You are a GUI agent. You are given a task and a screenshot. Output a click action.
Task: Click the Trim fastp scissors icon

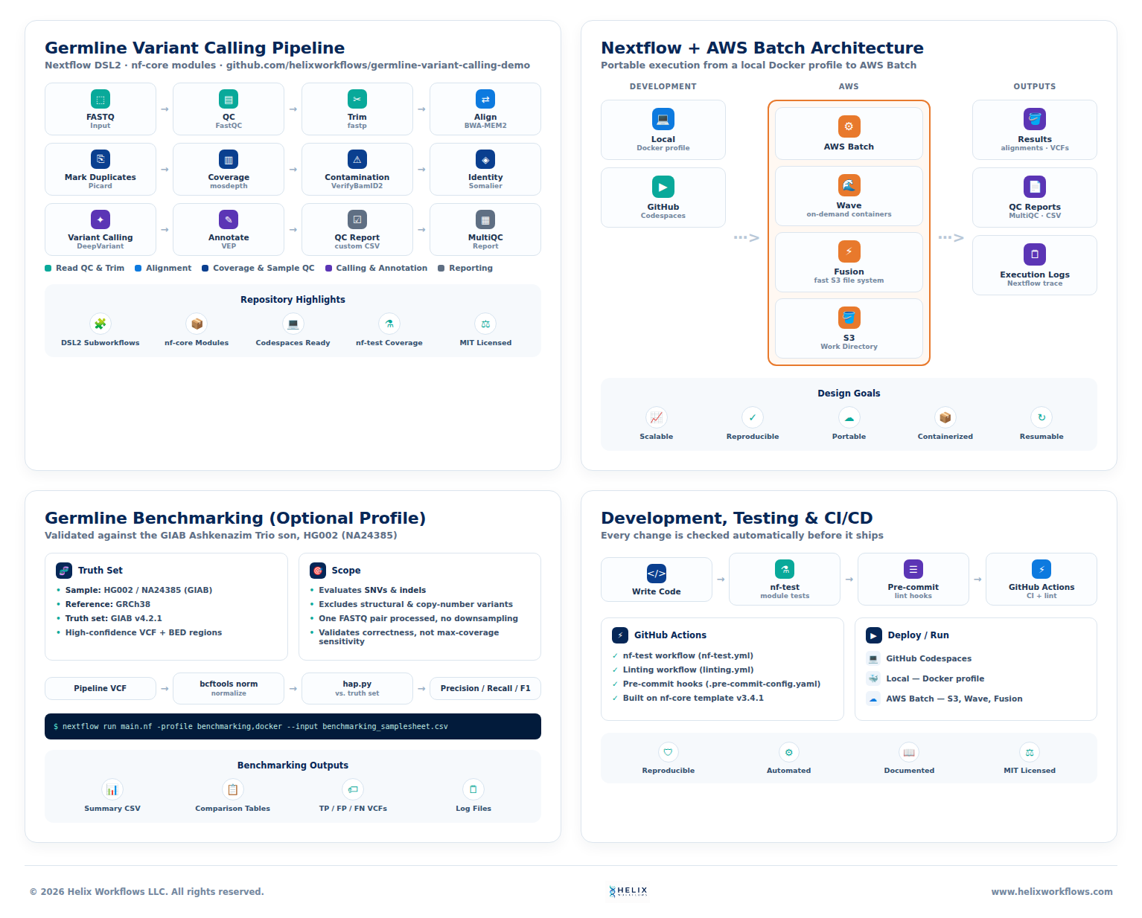(x=357, y=99)
